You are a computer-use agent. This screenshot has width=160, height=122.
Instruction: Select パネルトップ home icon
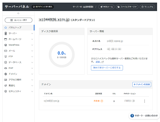coord(6,27)
